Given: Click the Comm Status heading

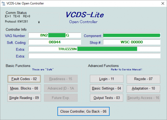Looking at the screenshot, I should click(x=16, y=13).
